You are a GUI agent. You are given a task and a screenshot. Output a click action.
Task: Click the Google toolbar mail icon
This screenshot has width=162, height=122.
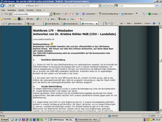[x=71, y=14]
